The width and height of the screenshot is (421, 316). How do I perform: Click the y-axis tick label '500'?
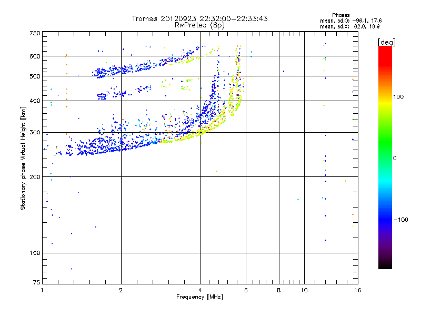(x=35, y=76)
